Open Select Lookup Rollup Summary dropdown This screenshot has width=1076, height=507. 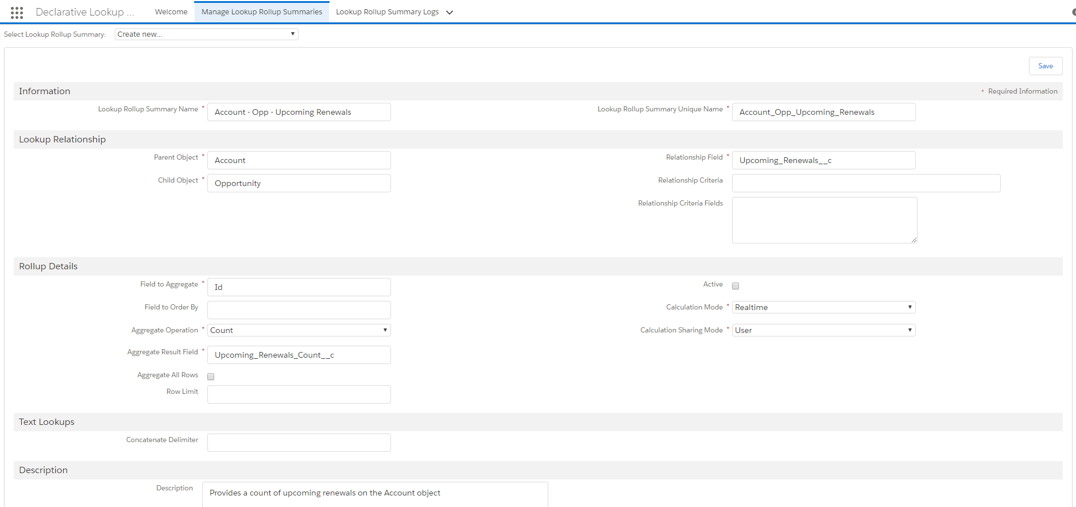207,34
